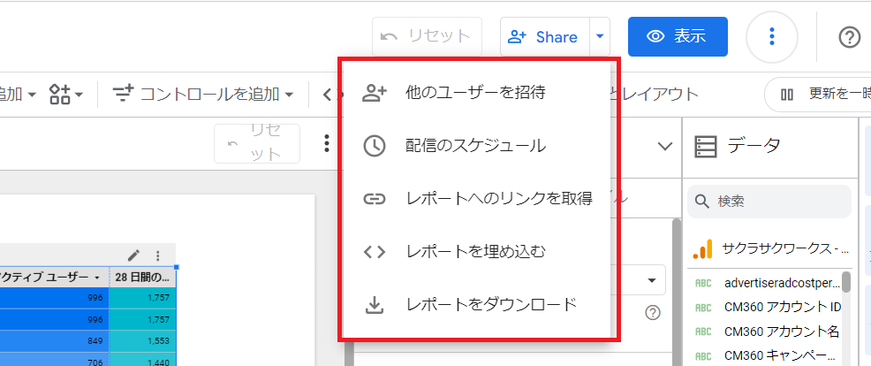Viewport: 871px width, 366px height.
Task: Open the table chart three-dot menu
Action: pos(158,255)
